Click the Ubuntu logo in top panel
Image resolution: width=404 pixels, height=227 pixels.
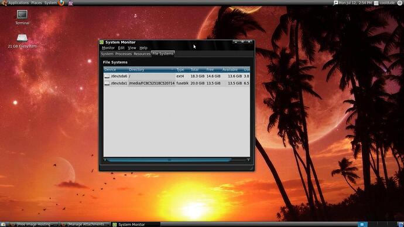tap(4, 3)
